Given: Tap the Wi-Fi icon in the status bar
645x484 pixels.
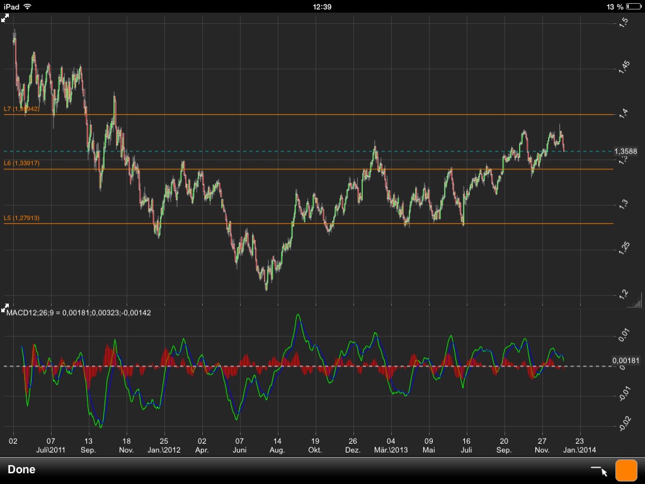Looking at the screenshot, I should (x=26, y=6).
